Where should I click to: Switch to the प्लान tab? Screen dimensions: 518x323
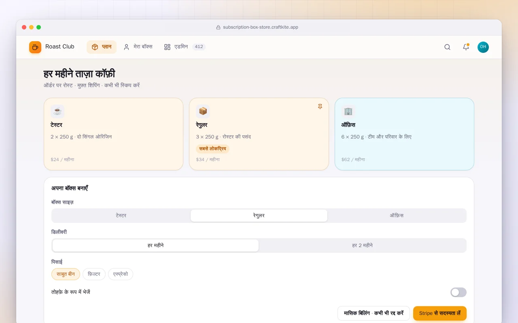[x=102, y=47]
